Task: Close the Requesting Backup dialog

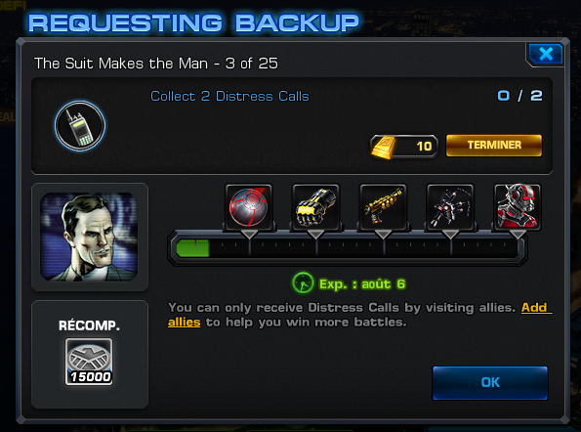Action: tap(546, 54)
